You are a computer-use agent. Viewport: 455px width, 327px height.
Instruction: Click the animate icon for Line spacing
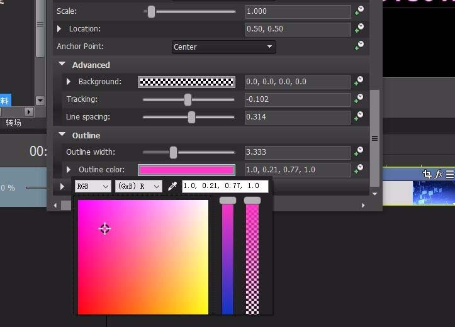pos(359,117)
